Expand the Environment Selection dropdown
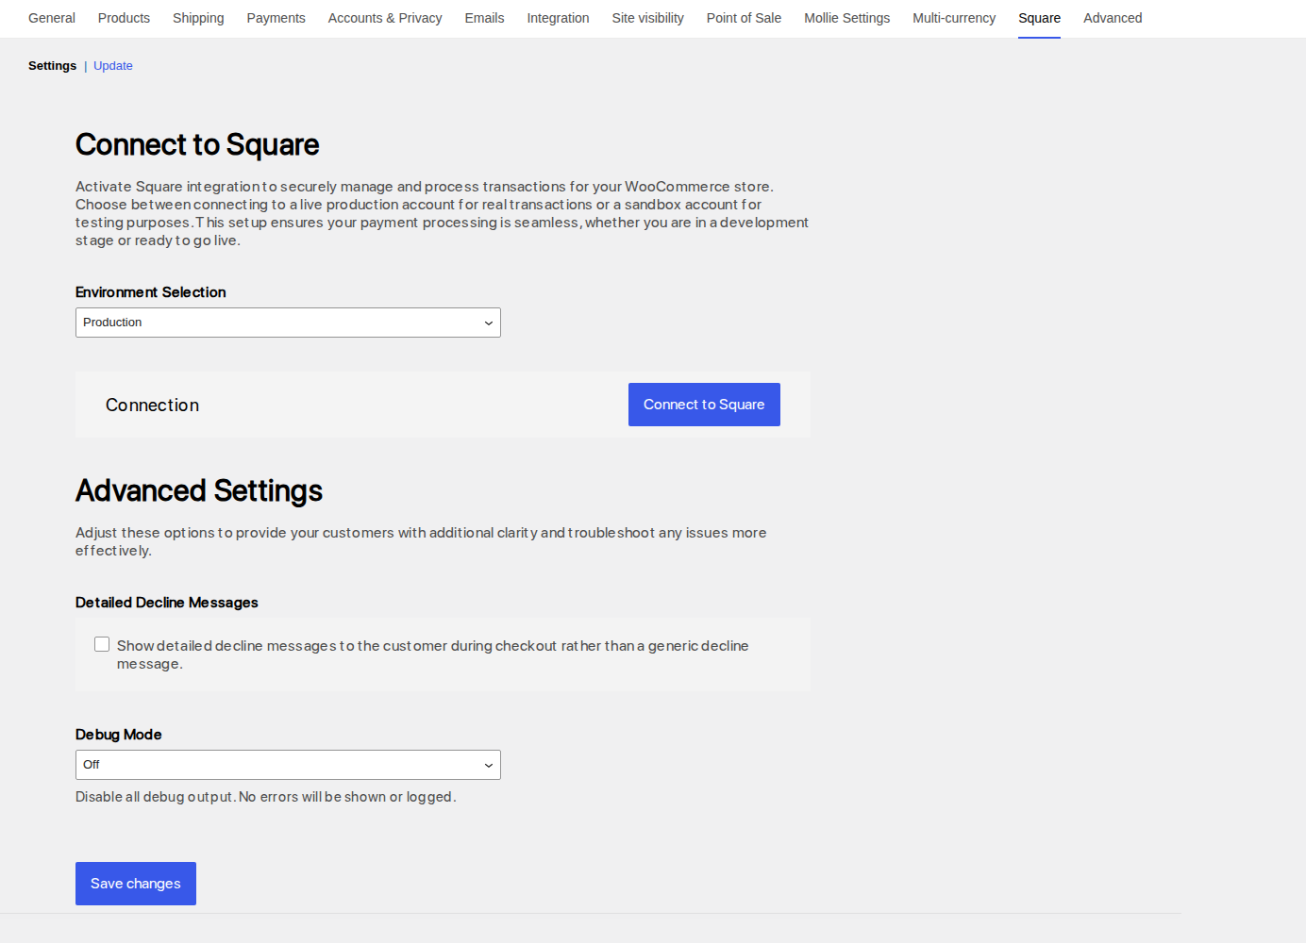 [288, 323]
